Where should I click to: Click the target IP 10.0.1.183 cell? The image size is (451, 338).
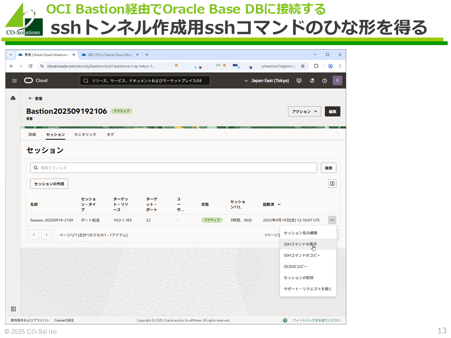[x=123, y=220]
